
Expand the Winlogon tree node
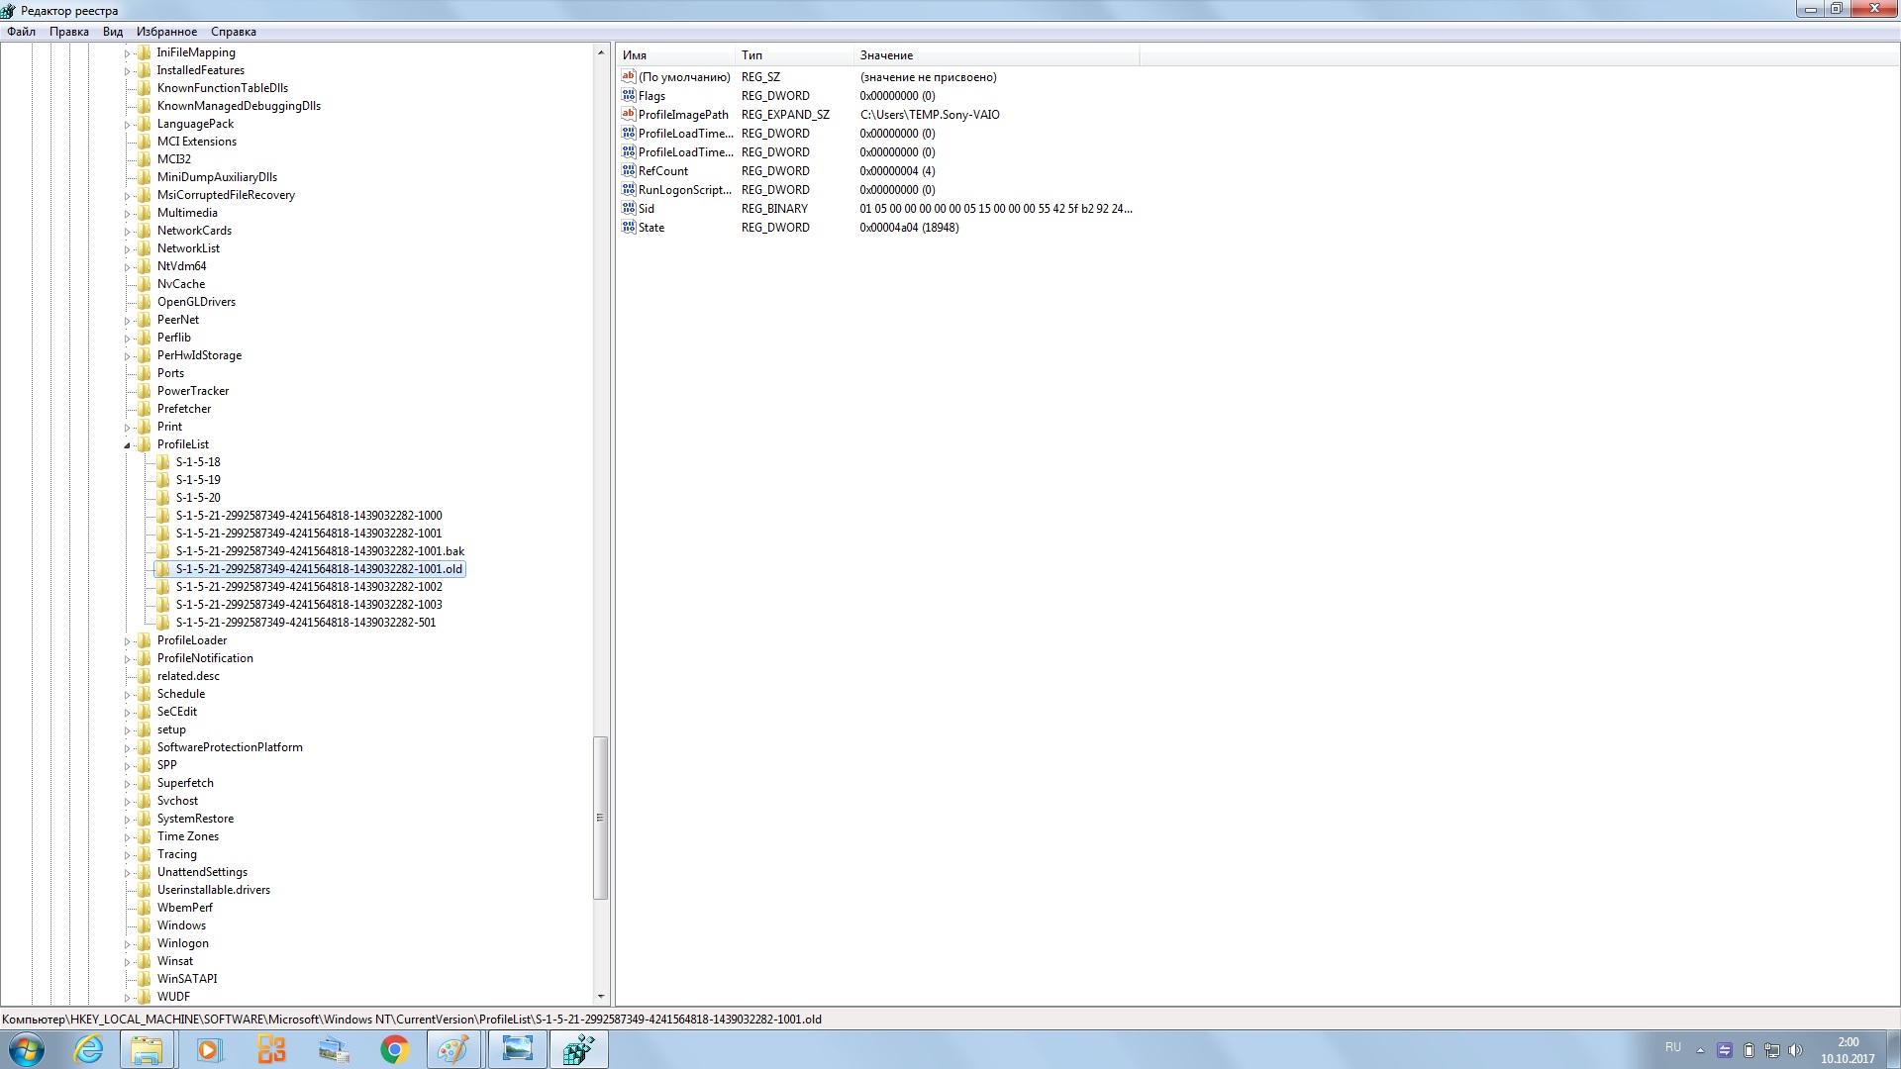(x=127, y=944)
